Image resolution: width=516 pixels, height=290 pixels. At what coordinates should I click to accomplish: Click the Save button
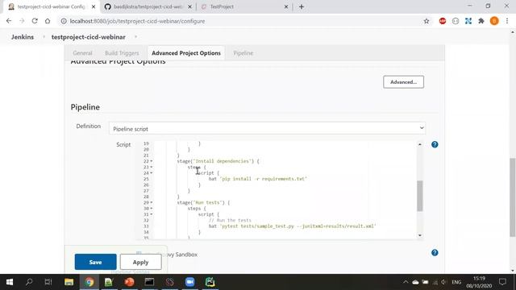tap(95, 262)
